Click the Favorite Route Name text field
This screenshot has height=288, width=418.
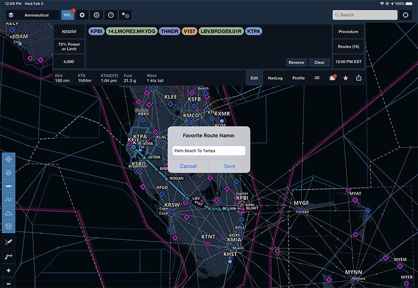[208, 151]
